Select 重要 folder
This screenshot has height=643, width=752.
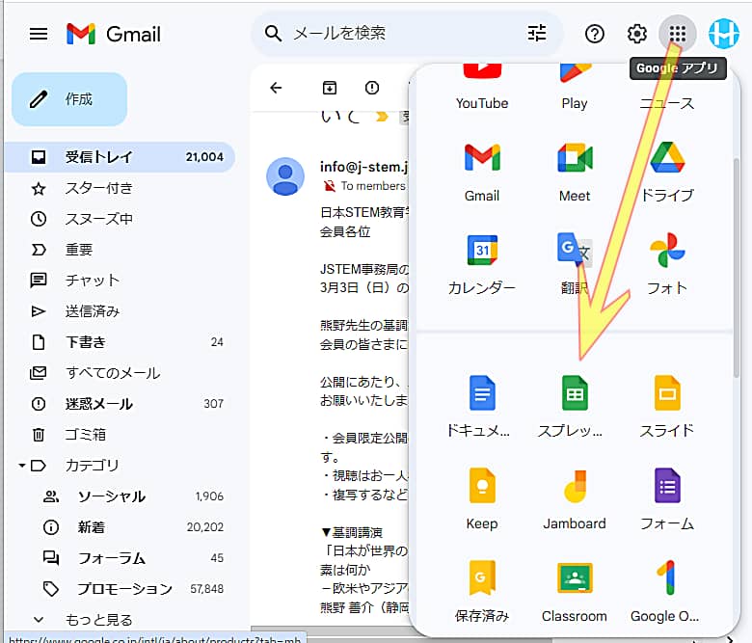click(x=120, y=250)
